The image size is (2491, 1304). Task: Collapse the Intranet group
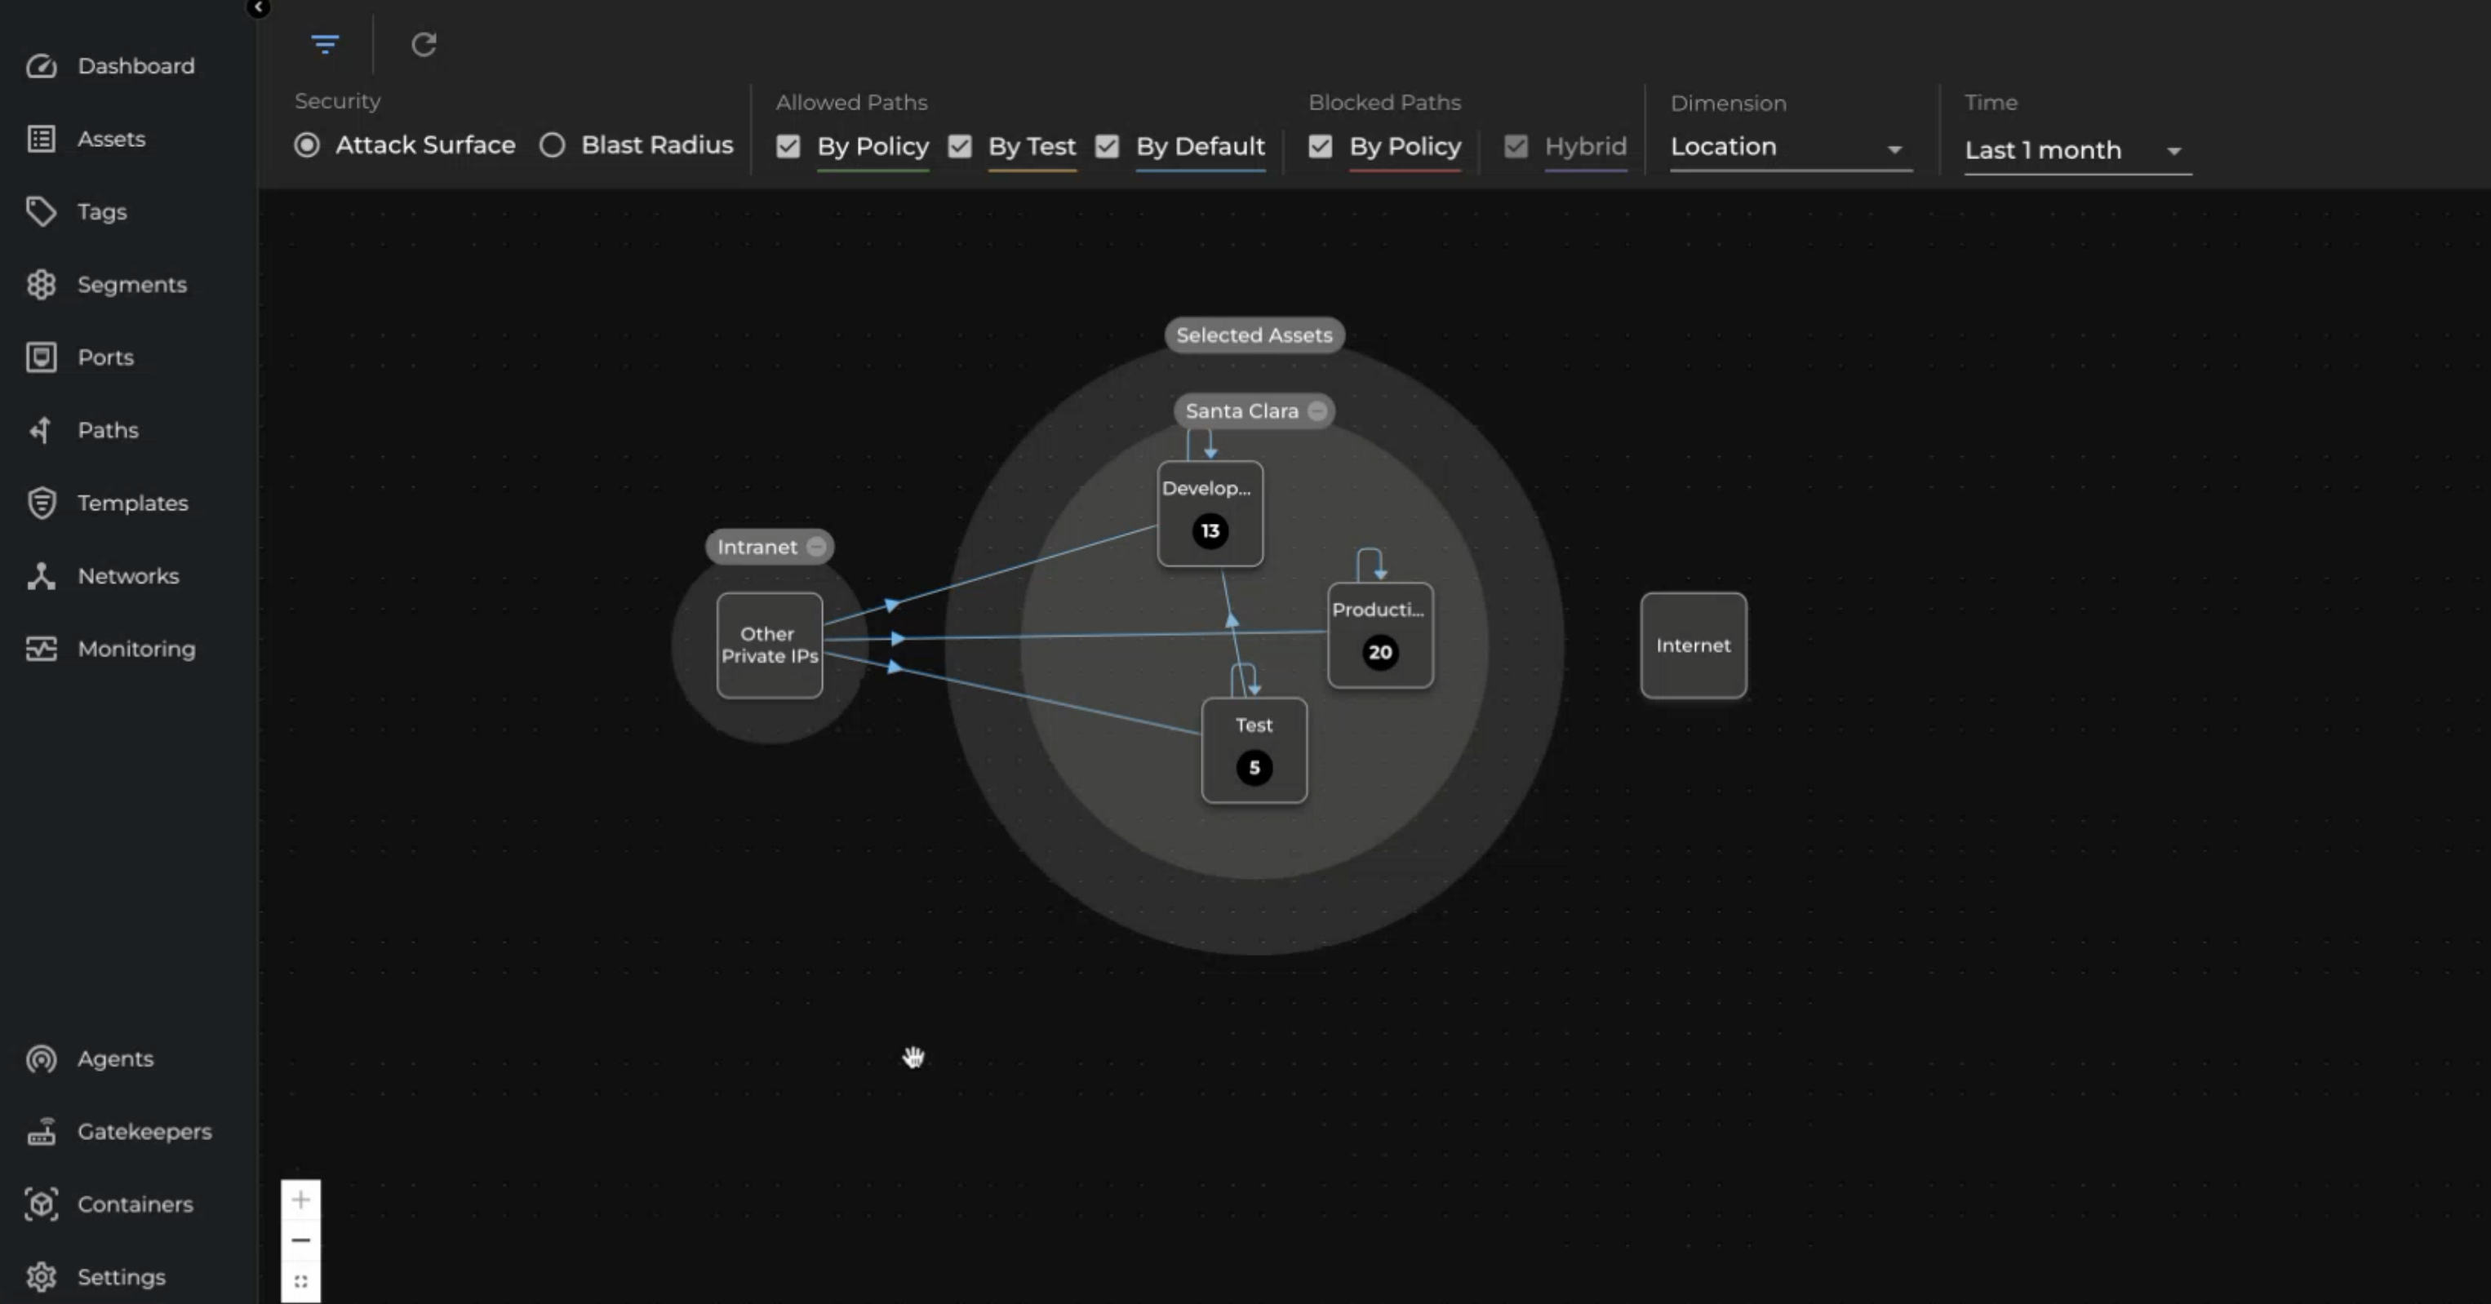817,547
